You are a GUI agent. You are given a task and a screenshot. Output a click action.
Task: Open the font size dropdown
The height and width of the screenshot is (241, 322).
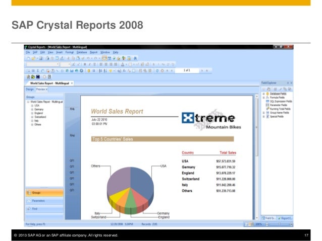coord(69,64)
